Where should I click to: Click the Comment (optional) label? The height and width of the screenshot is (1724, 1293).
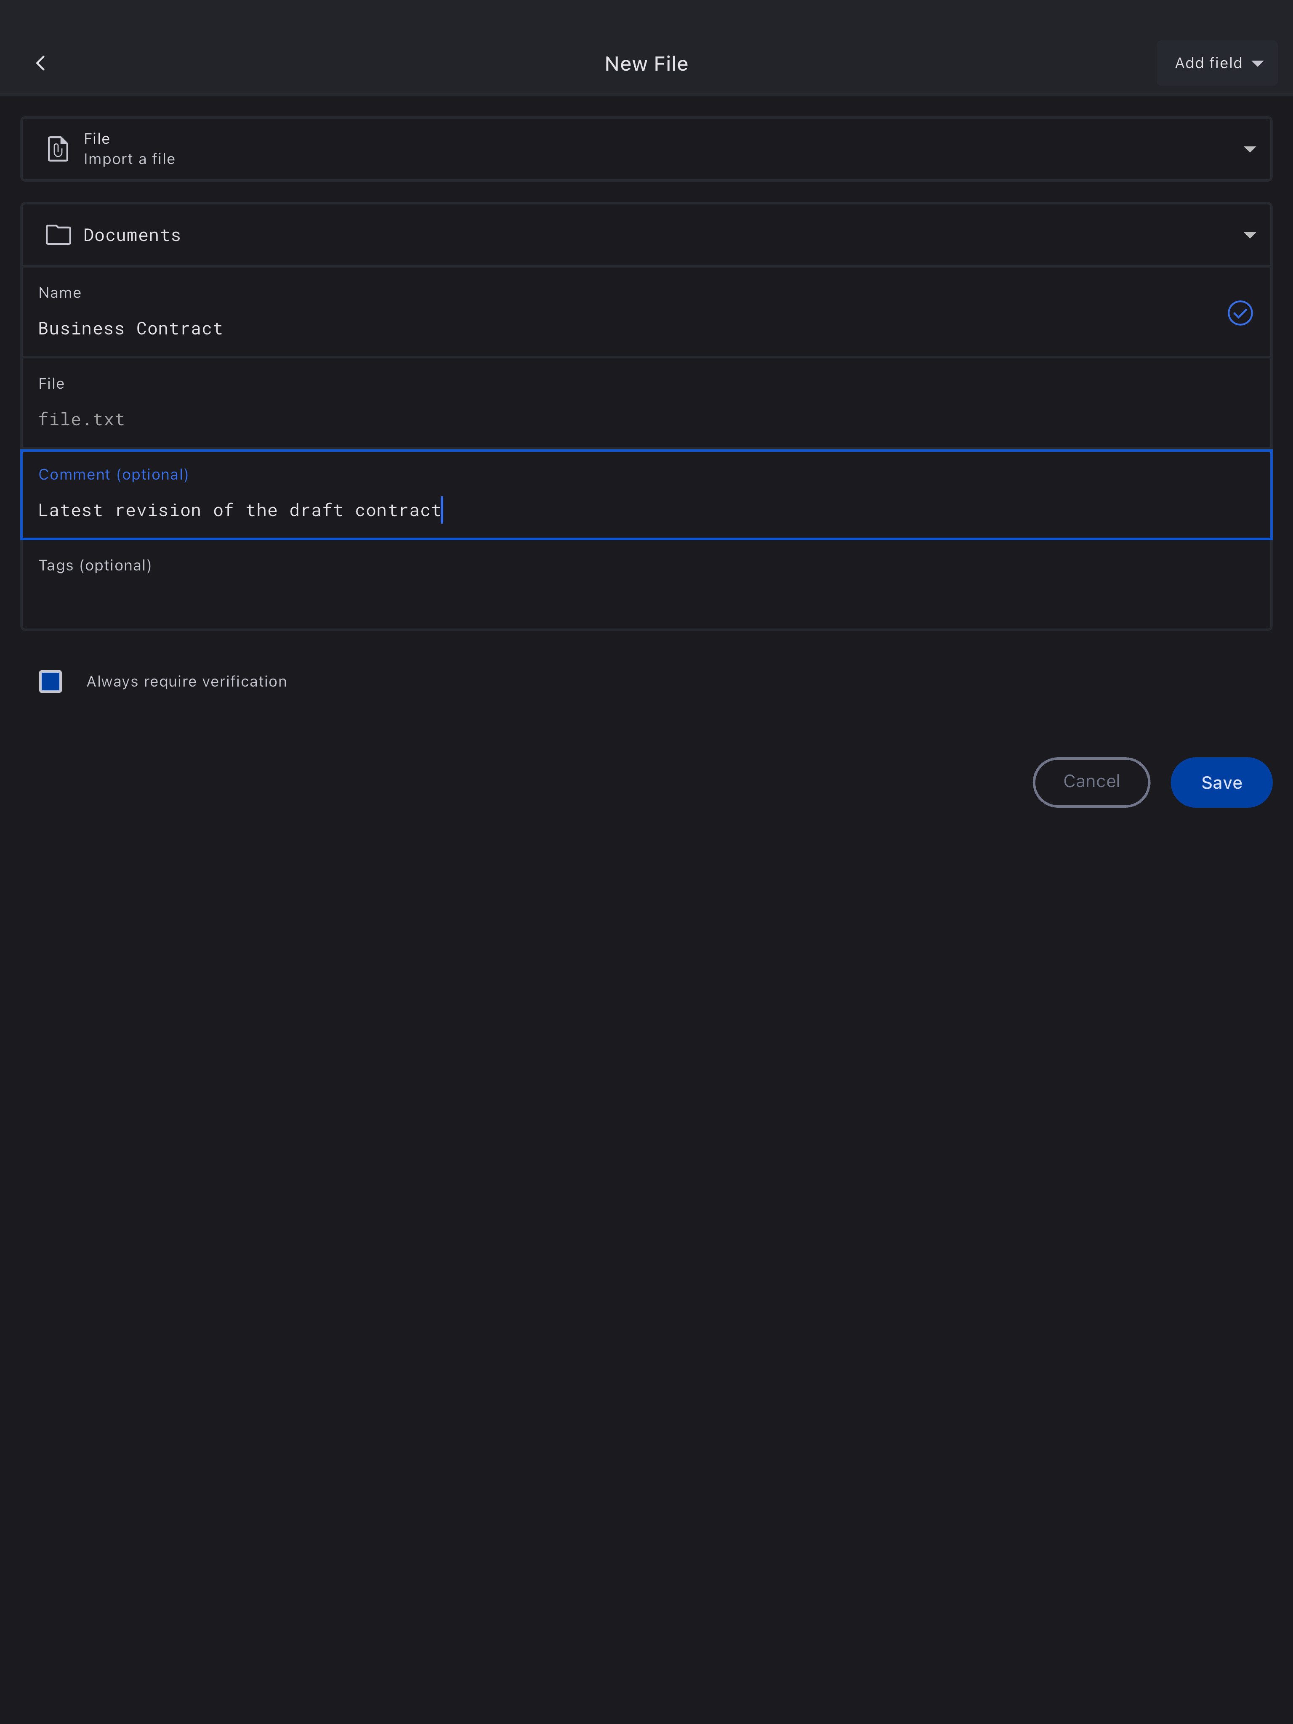(x=113, y=475)
